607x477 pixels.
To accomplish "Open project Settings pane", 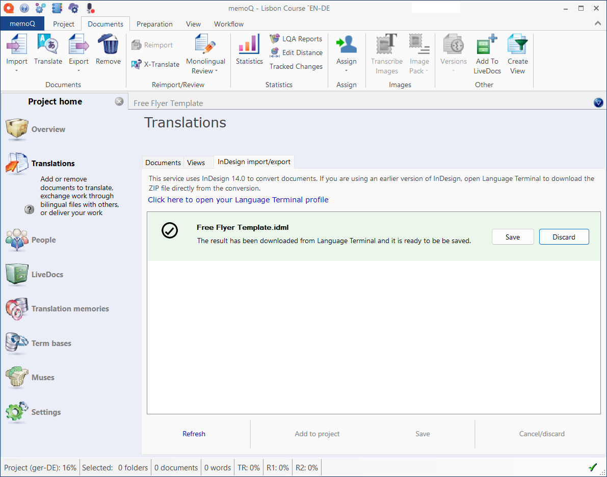I will pos(33,412).
